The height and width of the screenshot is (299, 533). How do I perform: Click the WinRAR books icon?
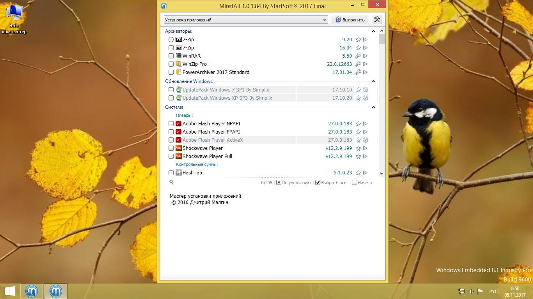(179, 56)
